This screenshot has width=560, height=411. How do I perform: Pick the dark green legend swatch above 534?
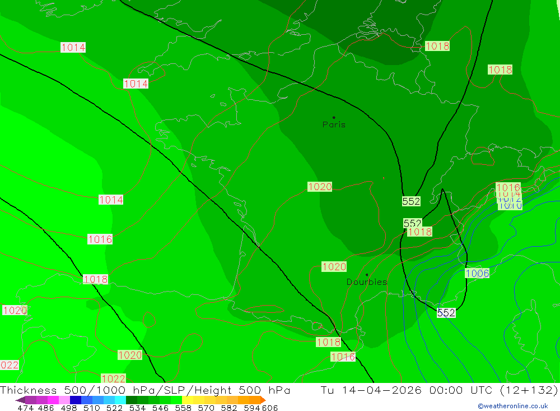point(132,400)
